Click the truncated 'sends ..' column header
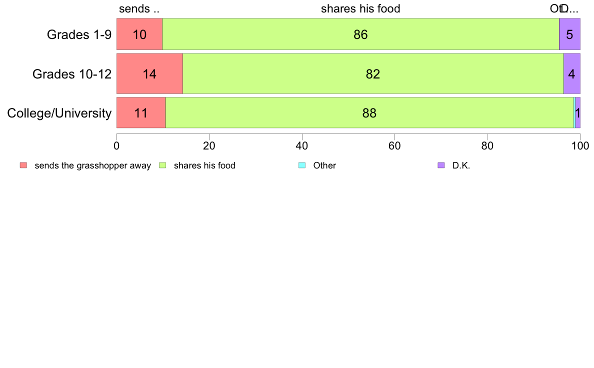The image size is (594, 368). pyautogui.click(x=139, y=8)
